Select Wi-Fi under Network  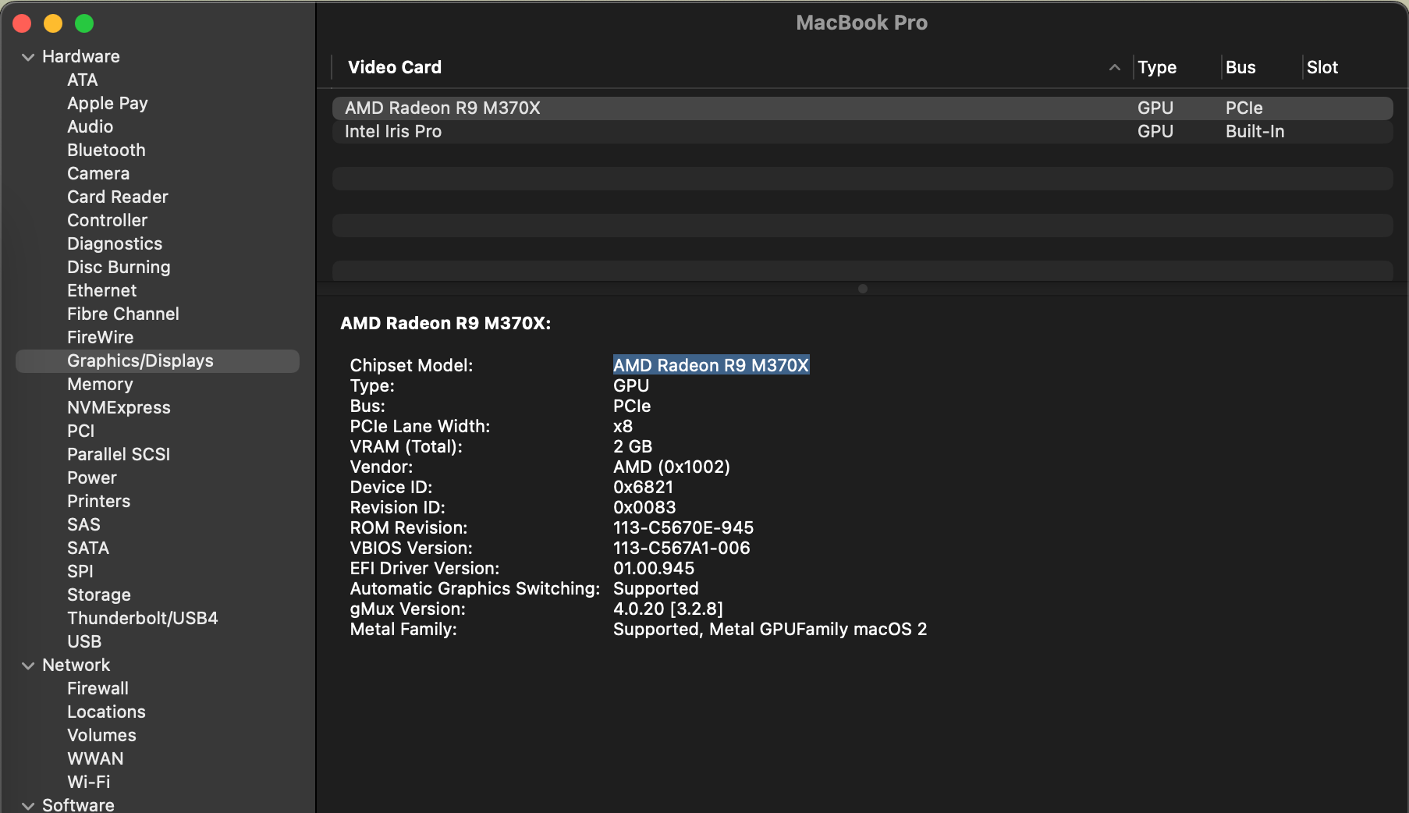88,782
